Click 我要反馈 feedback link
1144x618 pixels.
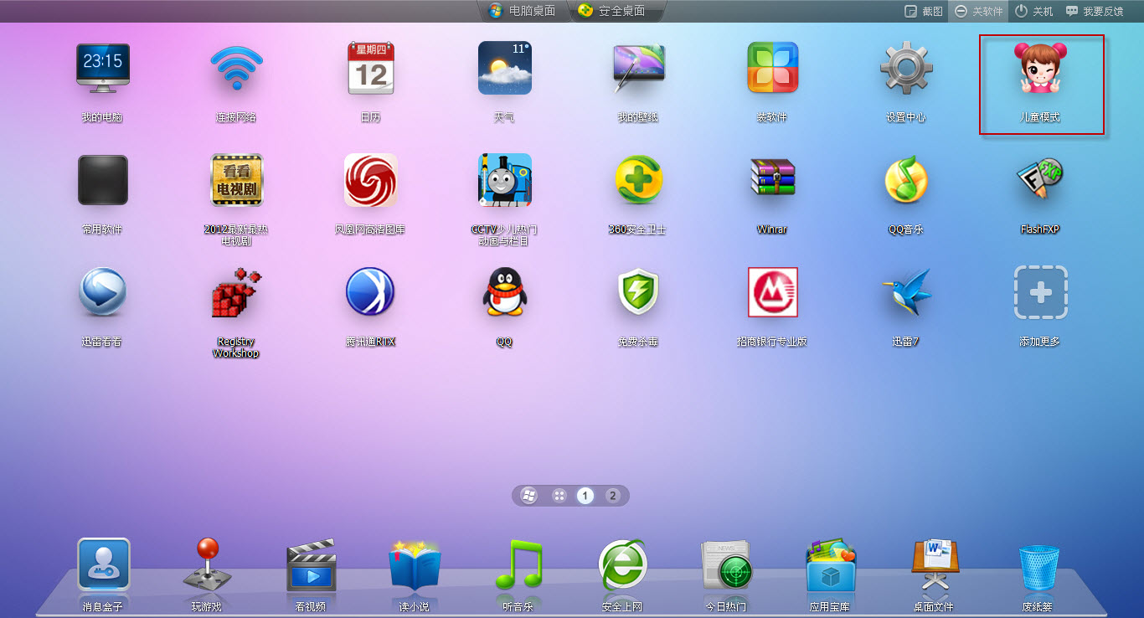(1095, 12)
